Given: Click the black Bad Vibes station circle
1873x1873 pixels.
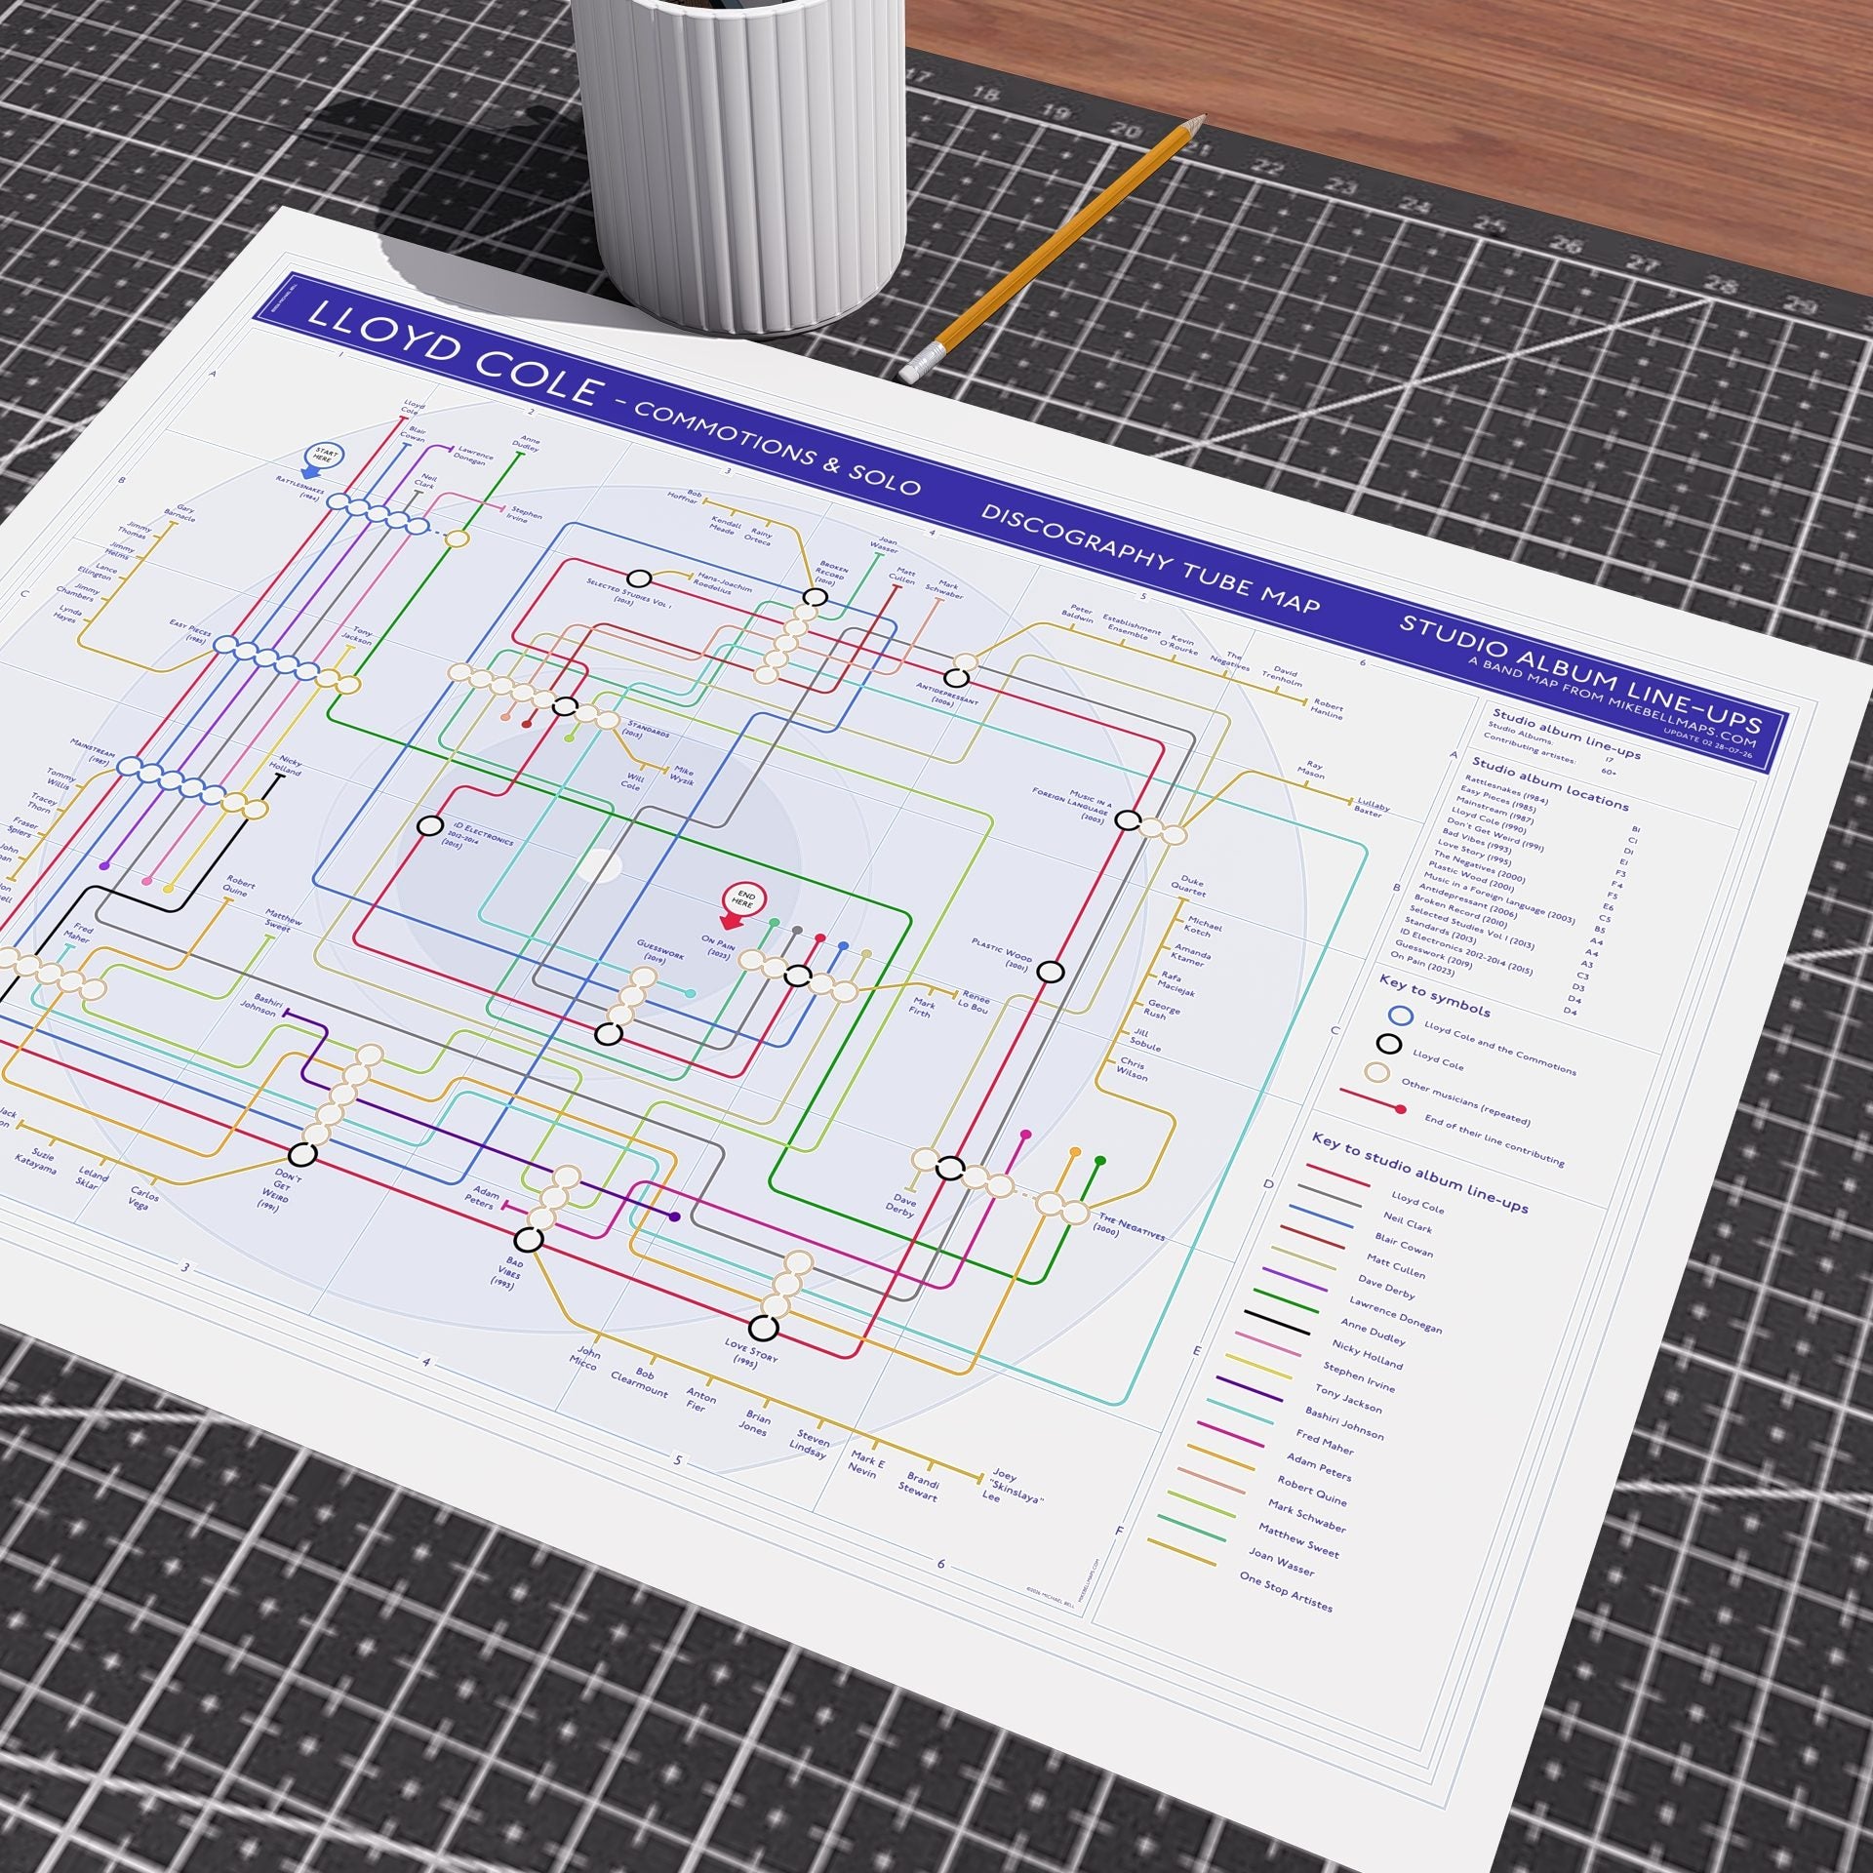Looking at the screenshot, I should [529, 1240].
